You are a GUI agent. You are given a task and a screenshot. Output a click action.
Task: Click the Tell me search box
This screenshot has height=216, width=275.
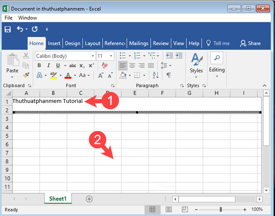[x=218, y=43]
